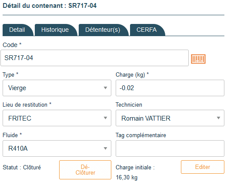
Task: Click the orange barcode scan icon
Action: [x=198, y=59]
